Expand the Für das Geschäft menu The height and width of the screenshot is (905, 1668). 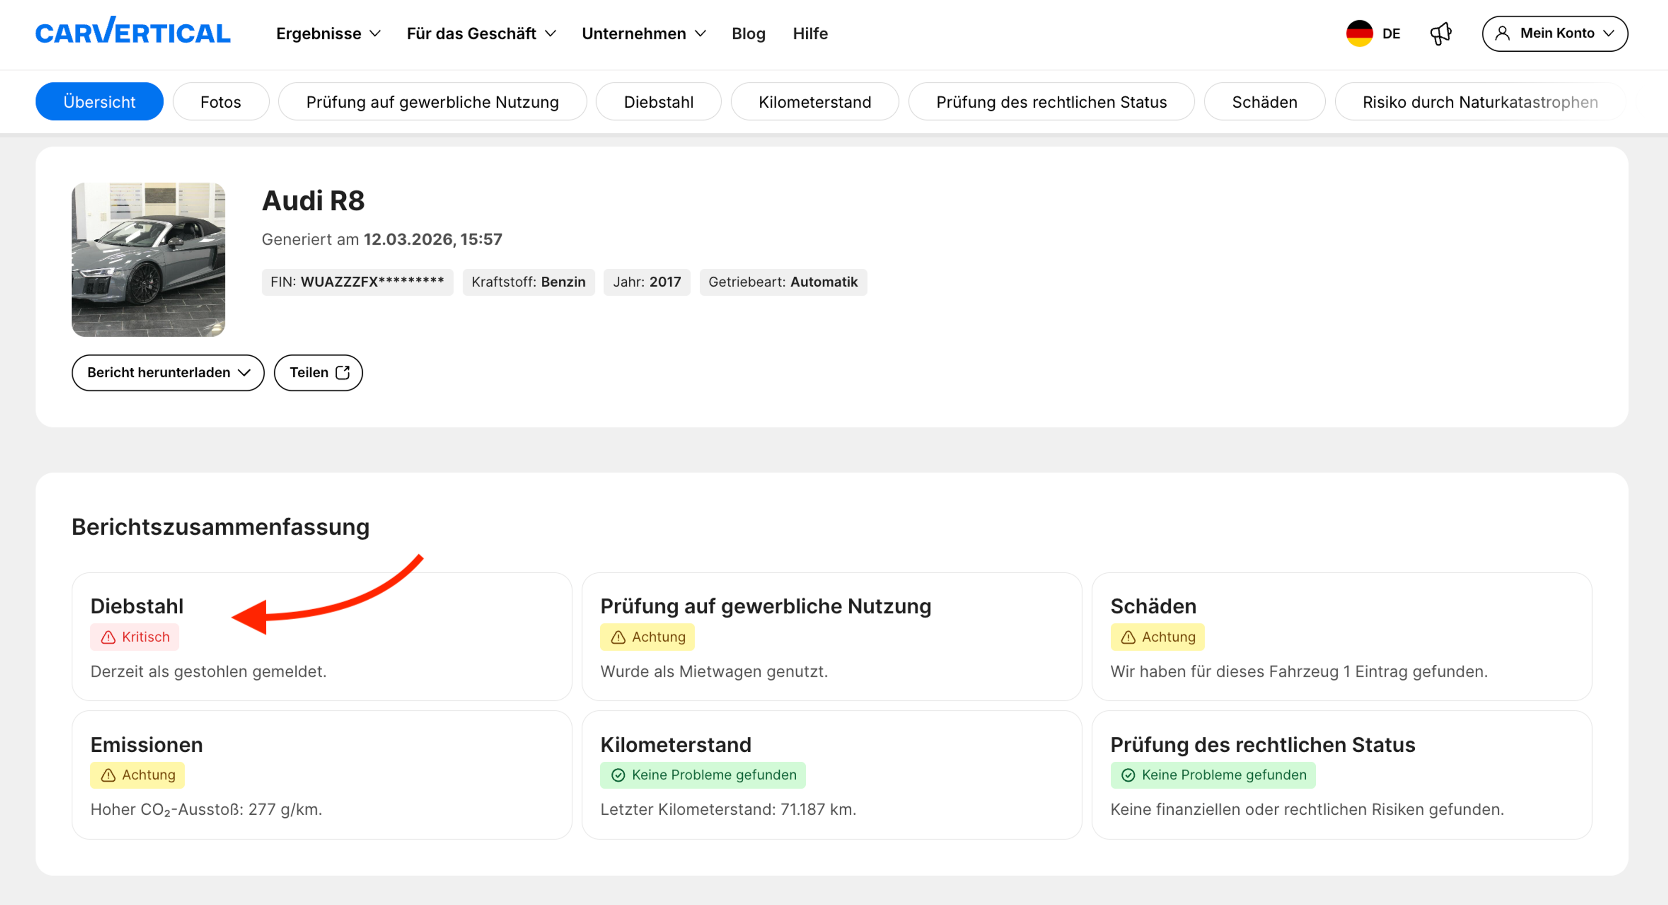(x=481, y=34)
